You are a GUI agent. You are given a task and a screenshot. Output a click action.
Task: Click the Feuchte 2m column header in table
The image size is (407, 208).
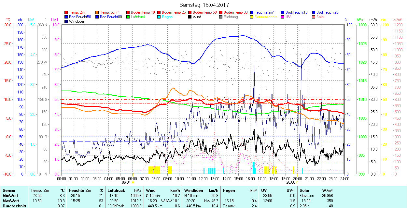coord(79,190)
